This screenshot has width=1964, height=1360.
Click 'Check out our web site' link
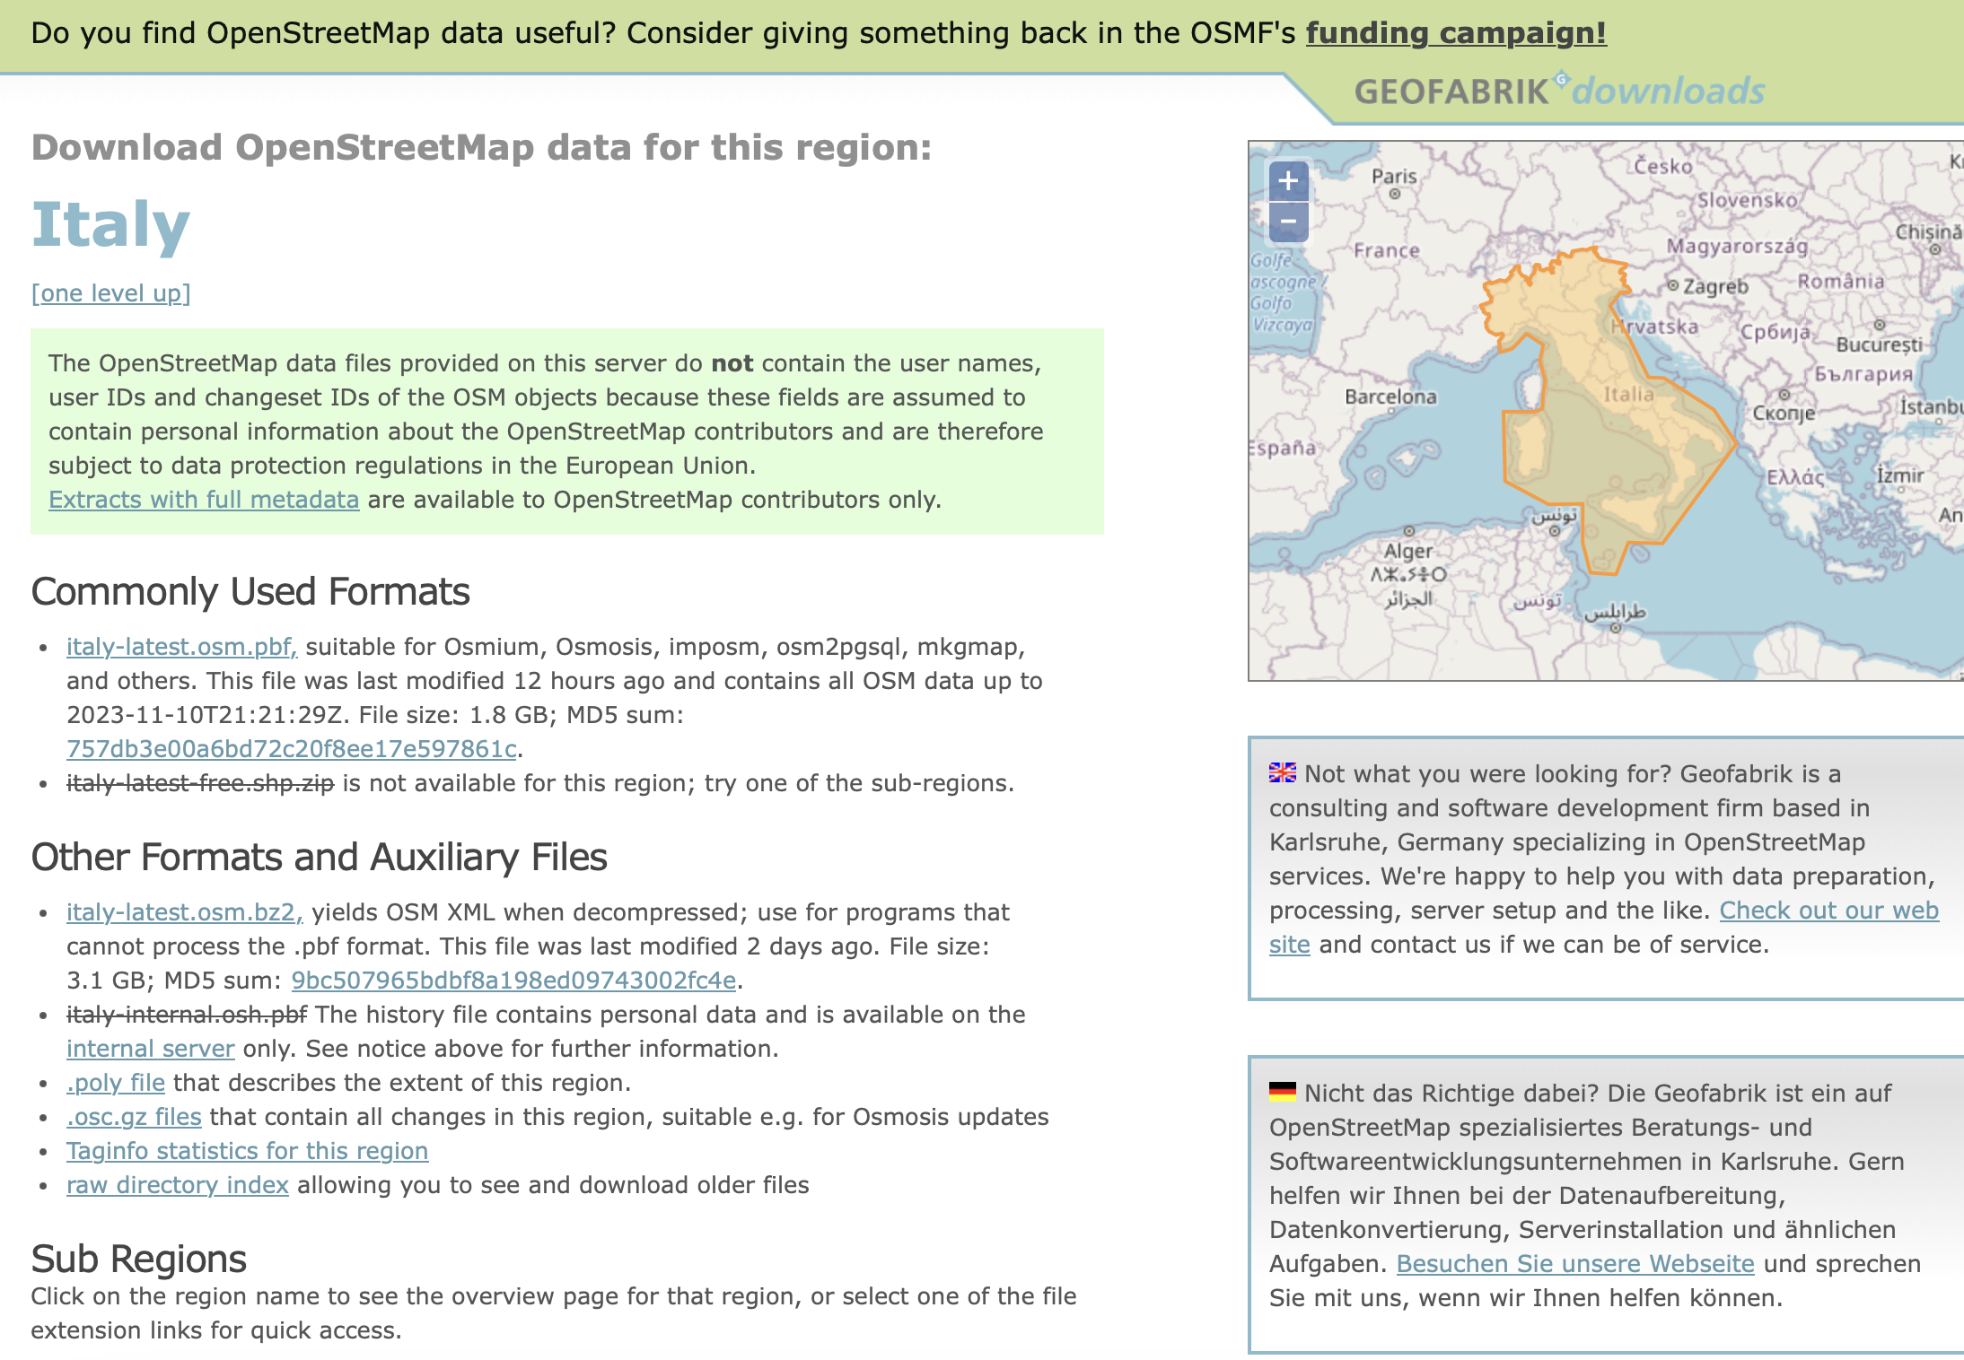tap(1828, 911)
